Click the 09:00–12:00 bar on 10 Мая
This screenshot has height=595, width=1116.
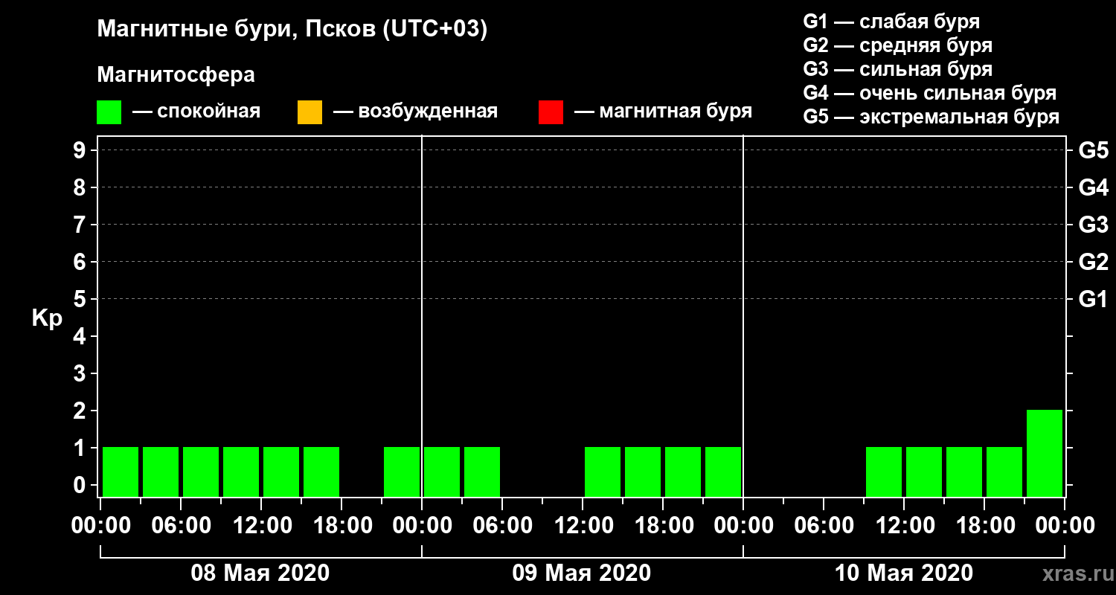coord(884,472)
